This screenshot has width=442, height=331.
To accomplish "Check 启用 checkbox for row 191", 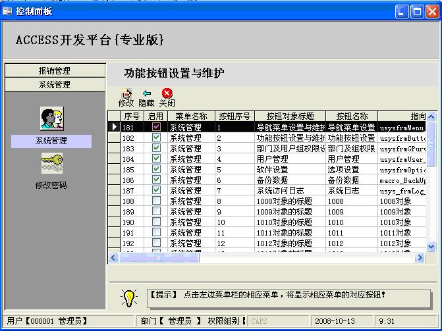I will 156,232.
